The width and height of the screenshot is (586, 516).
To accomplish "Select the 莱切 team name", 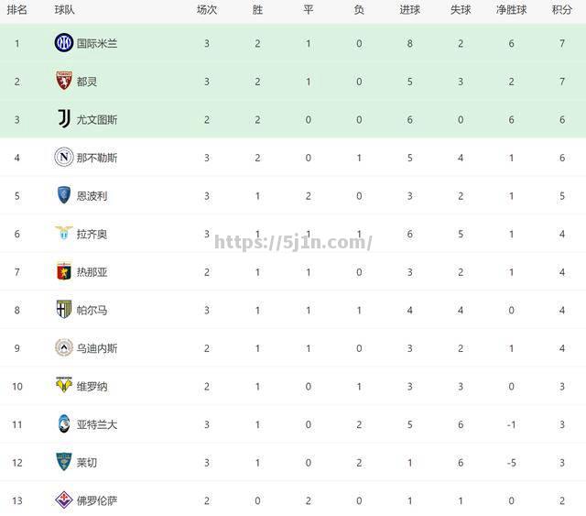I will pyautogui.click(x=87, y=463).
